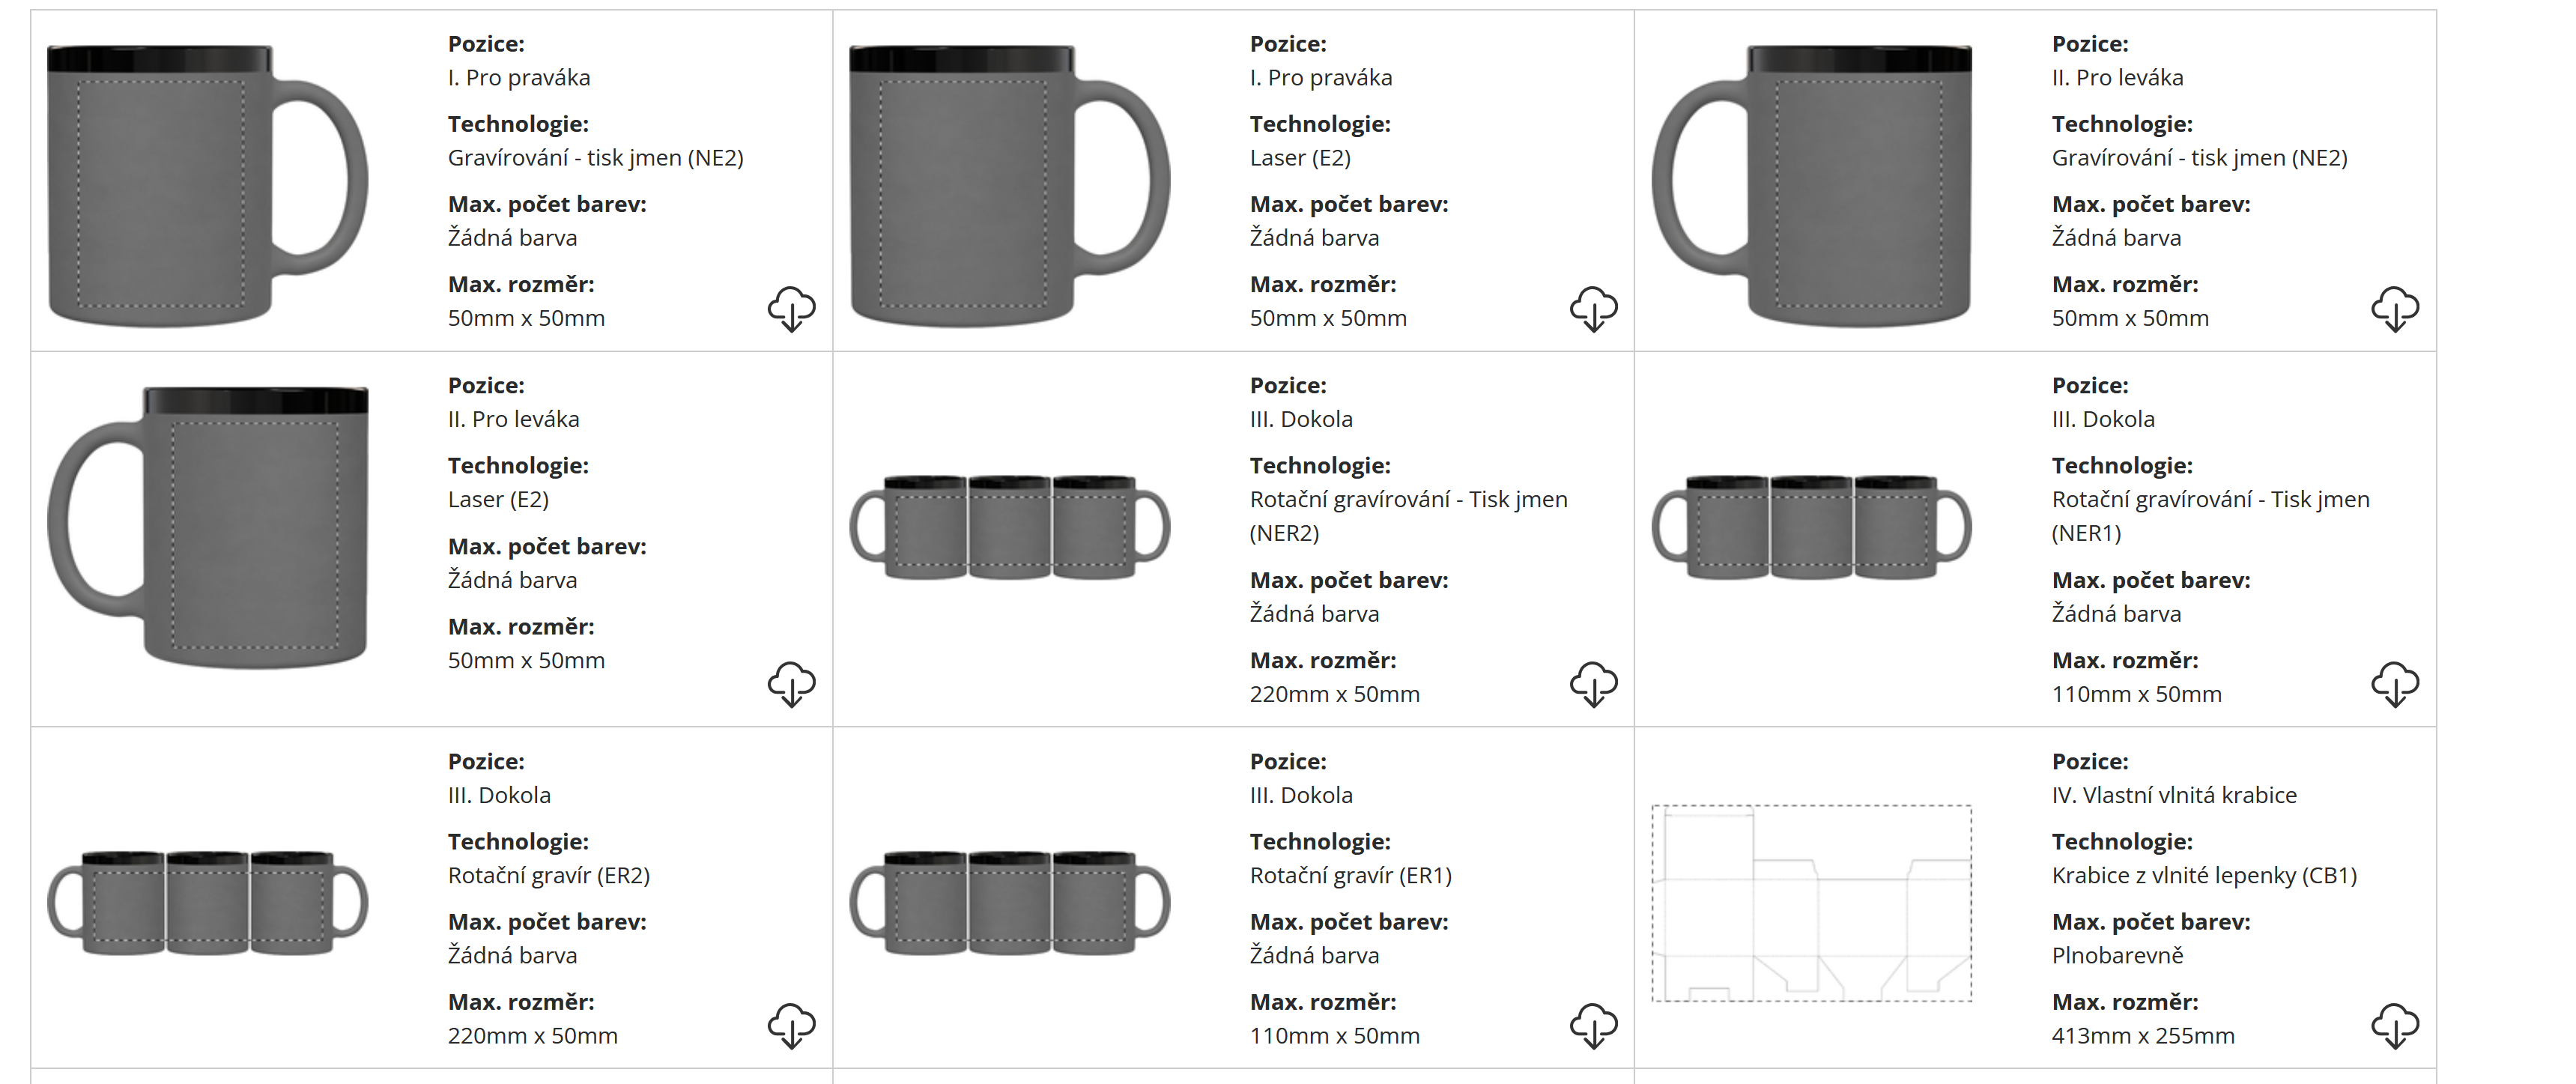
Task: Download template for right-handed Gravírování NE2 print
Action: coord(791,309)
